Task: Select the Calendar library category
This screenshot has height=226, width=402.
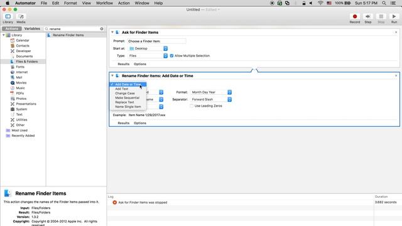Action: tap(23, 40)
